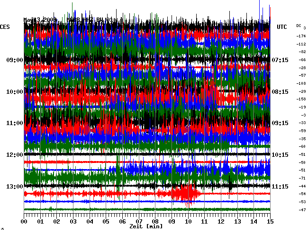The image size is (308, 234).
Task: Click the DC value -60
Action: pos(302,146)
